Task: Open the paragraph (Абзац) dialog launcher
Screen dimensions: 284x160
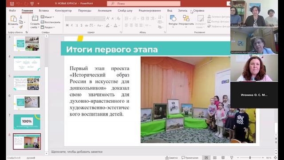Action: pos(165,32)
